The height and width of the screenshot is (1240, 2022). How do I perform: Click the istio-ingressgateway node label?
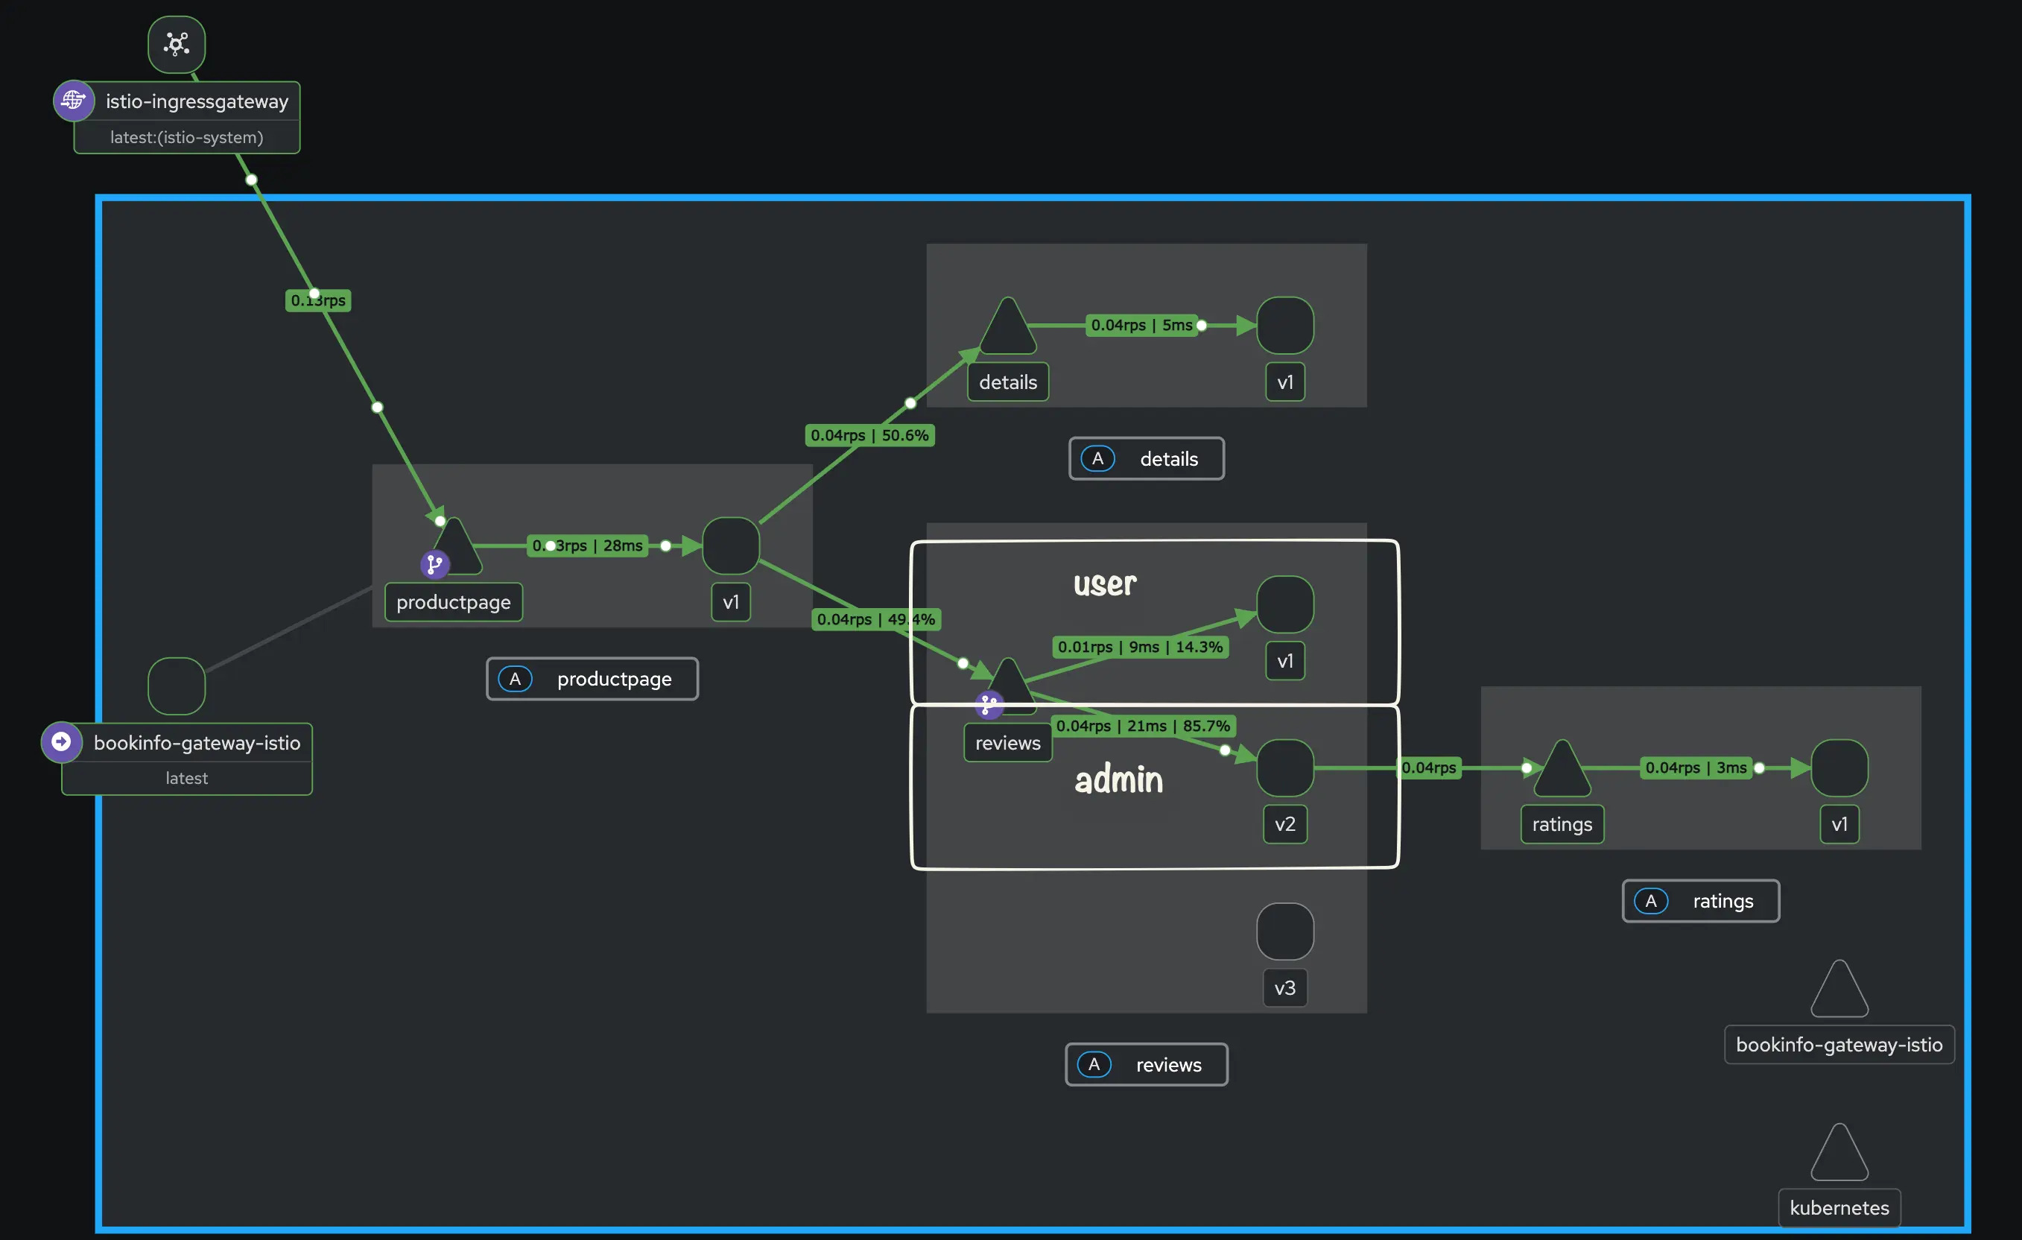[x=197, y=102]
